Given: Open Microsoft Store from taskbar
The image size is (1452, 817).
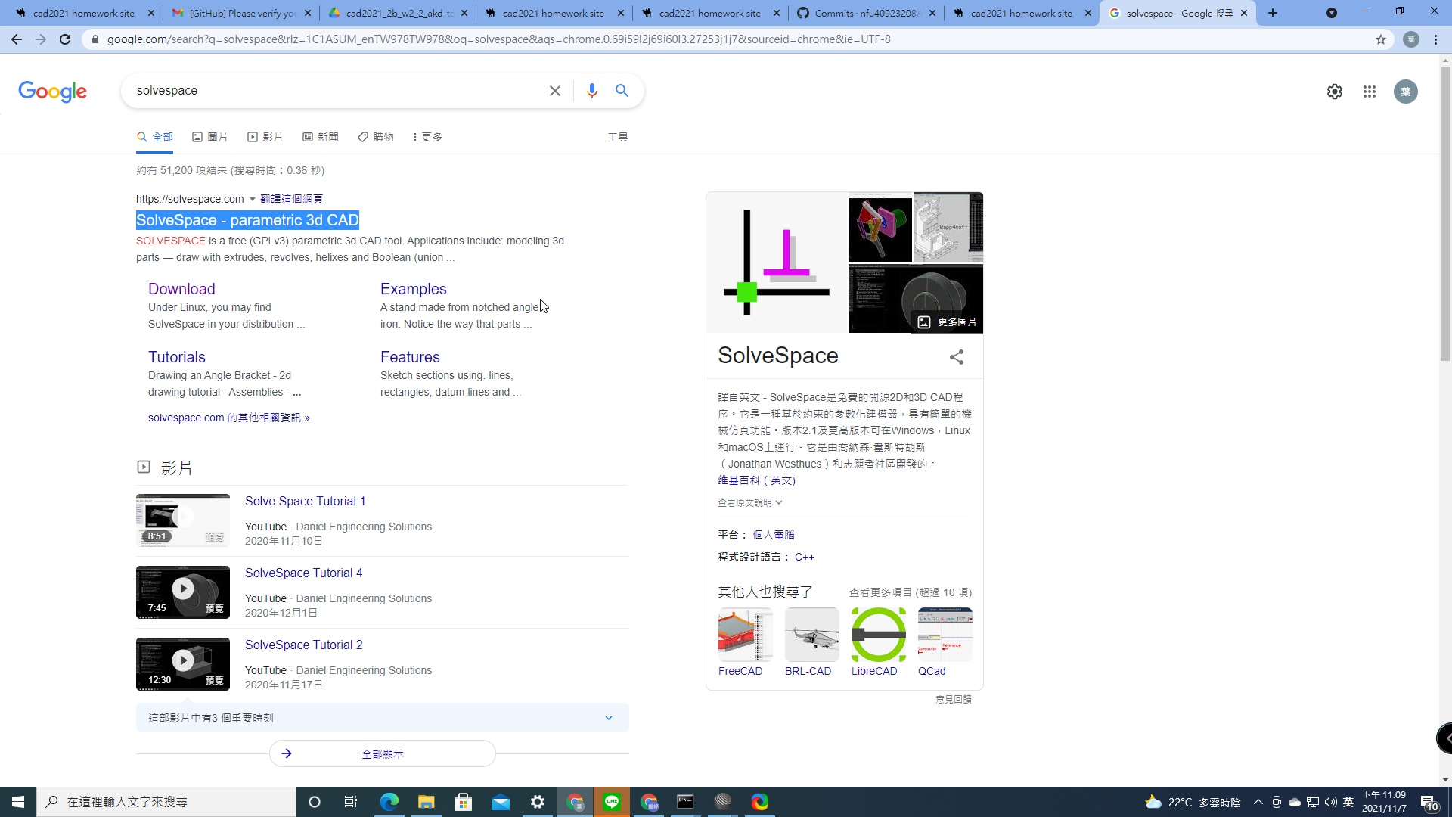Looking at the screenshot, I should pos(464,802).
